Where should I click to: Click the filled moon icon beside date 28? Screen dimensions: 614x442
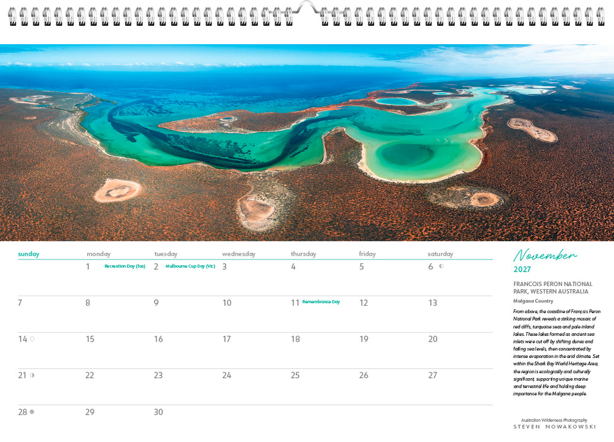pyautogui.click(x=32, y=412)
